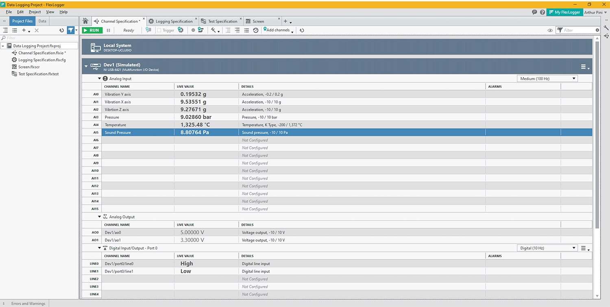Clear the channel filter with X icon
Image resolution: width=610 pixels, height=307 pixels.
click(597, 30)
